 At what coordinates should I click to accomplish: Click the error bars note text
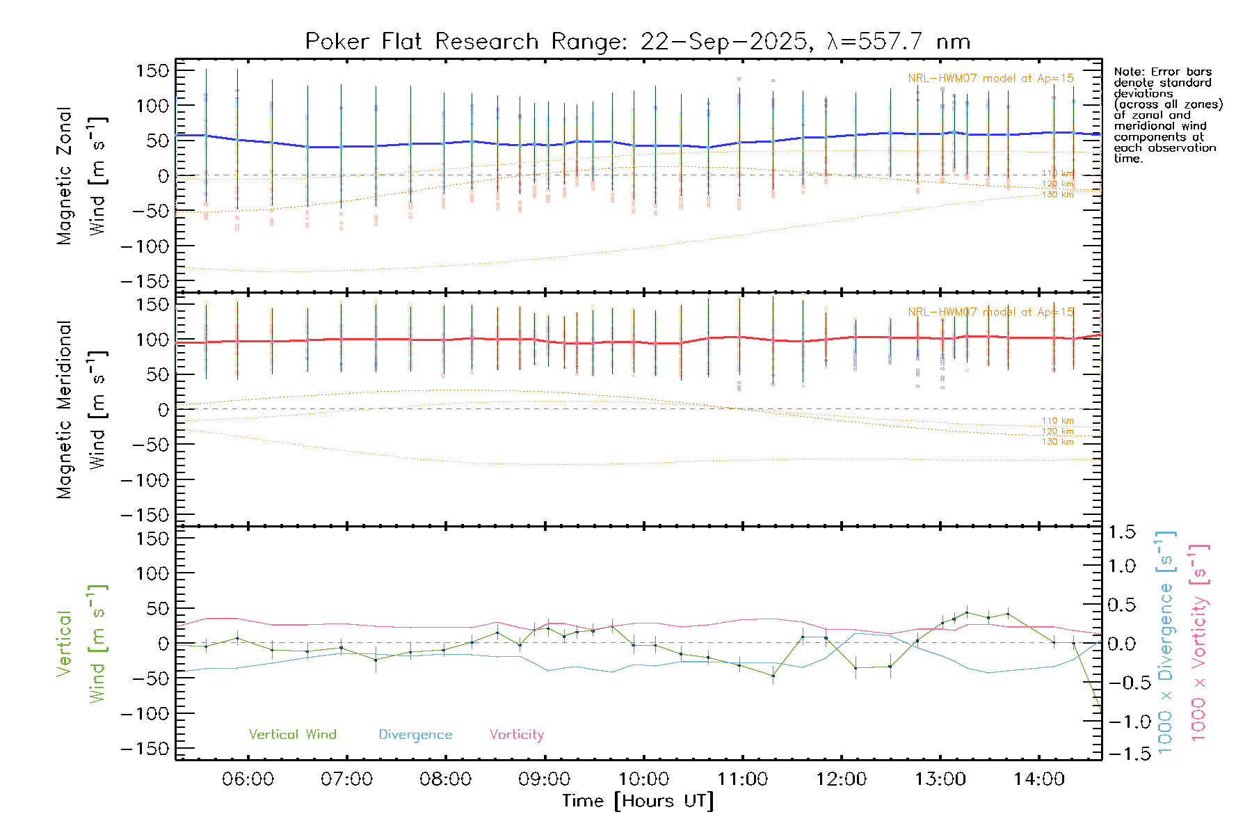click(x=1167, y=115)
